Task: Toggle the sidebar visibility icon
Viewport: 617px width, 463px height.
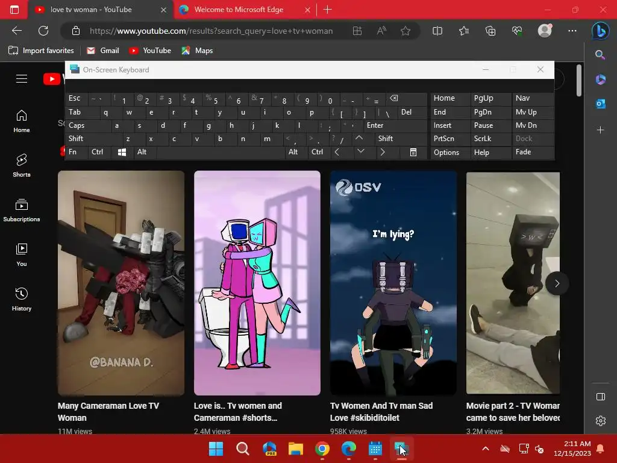Action: (601, 397)
